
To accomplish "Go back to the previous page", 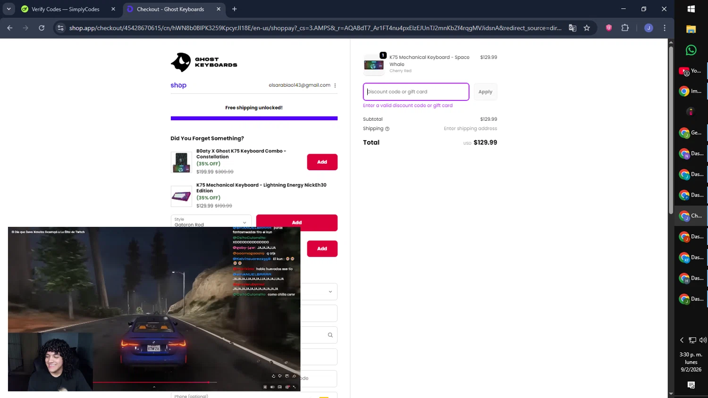I will point(10,28).
